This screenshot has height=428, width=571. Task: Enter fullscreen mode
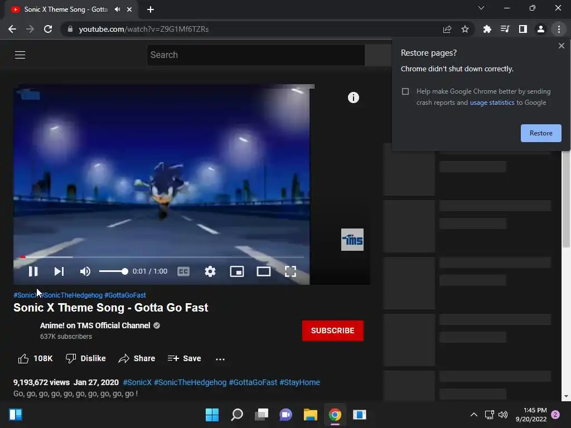coord(290,271)
